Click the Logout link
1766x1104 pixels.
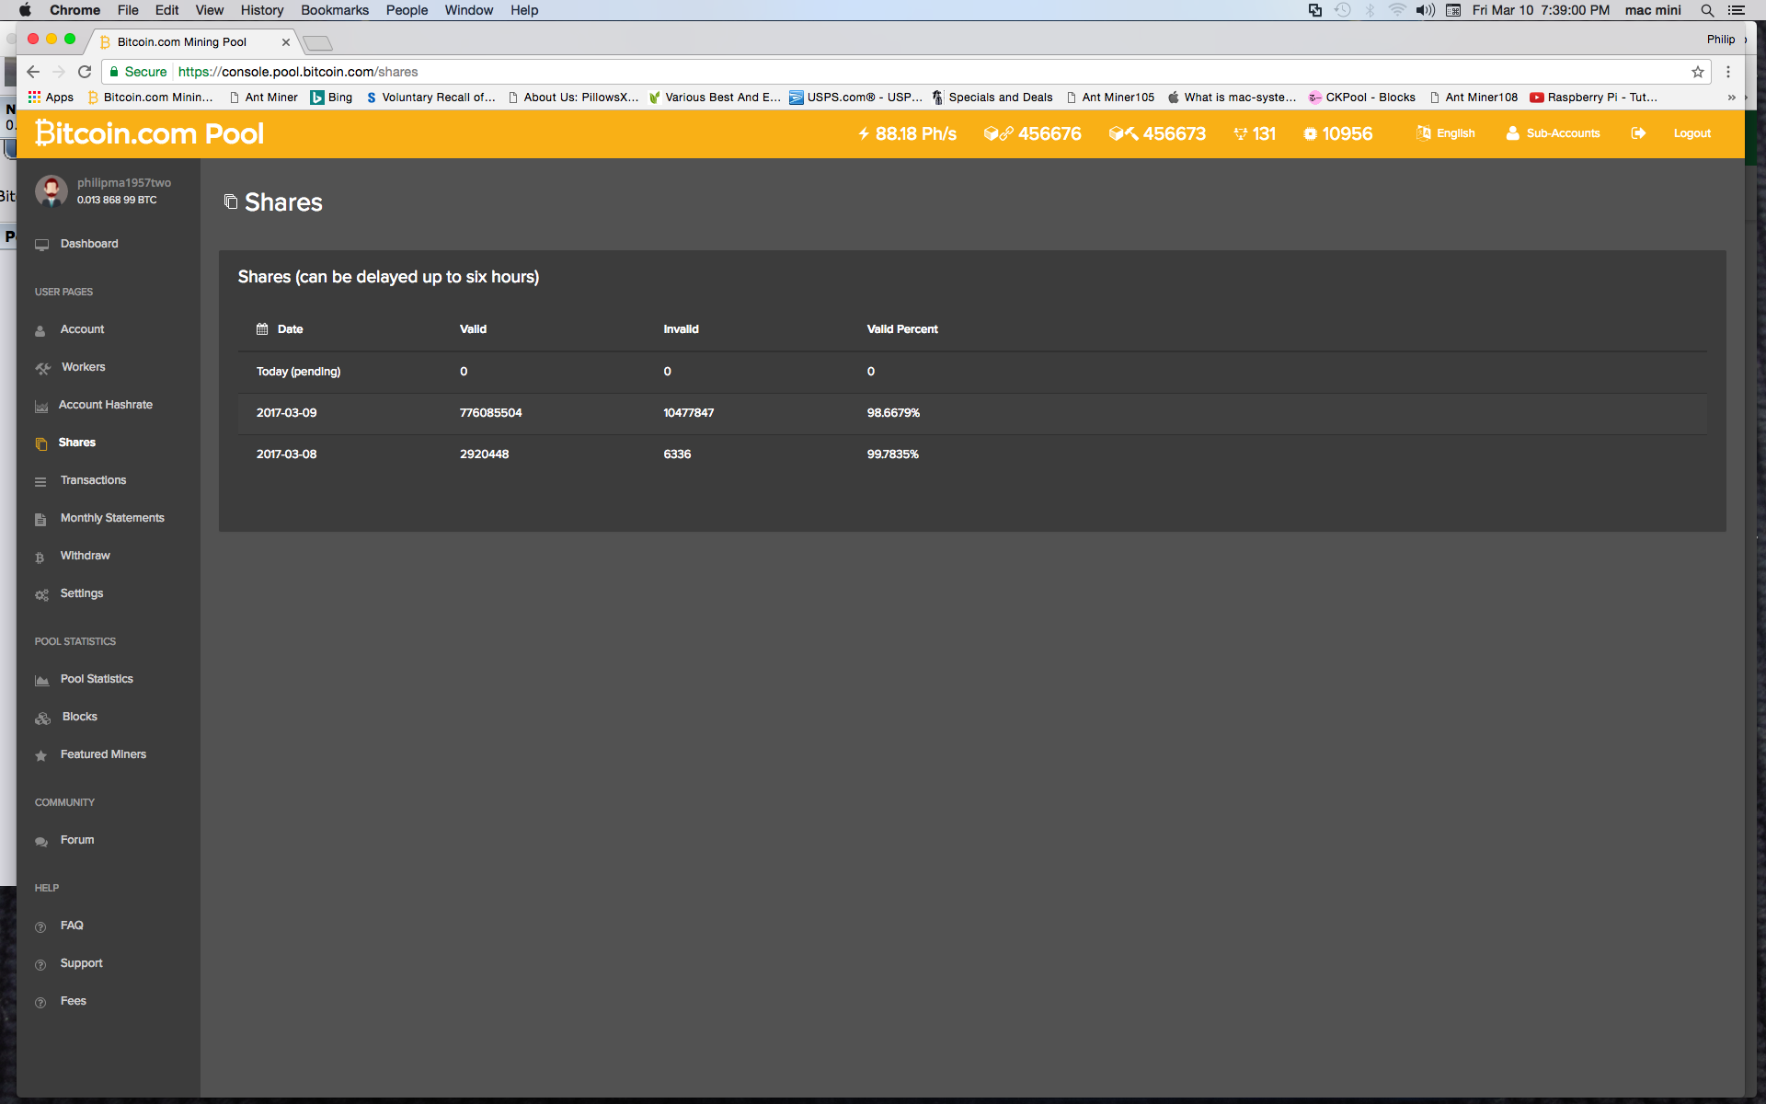coord(1691,133)
